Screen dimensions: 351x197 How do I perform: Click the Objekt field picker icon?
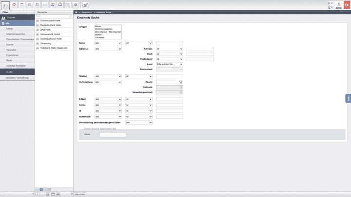click(181, 82)
